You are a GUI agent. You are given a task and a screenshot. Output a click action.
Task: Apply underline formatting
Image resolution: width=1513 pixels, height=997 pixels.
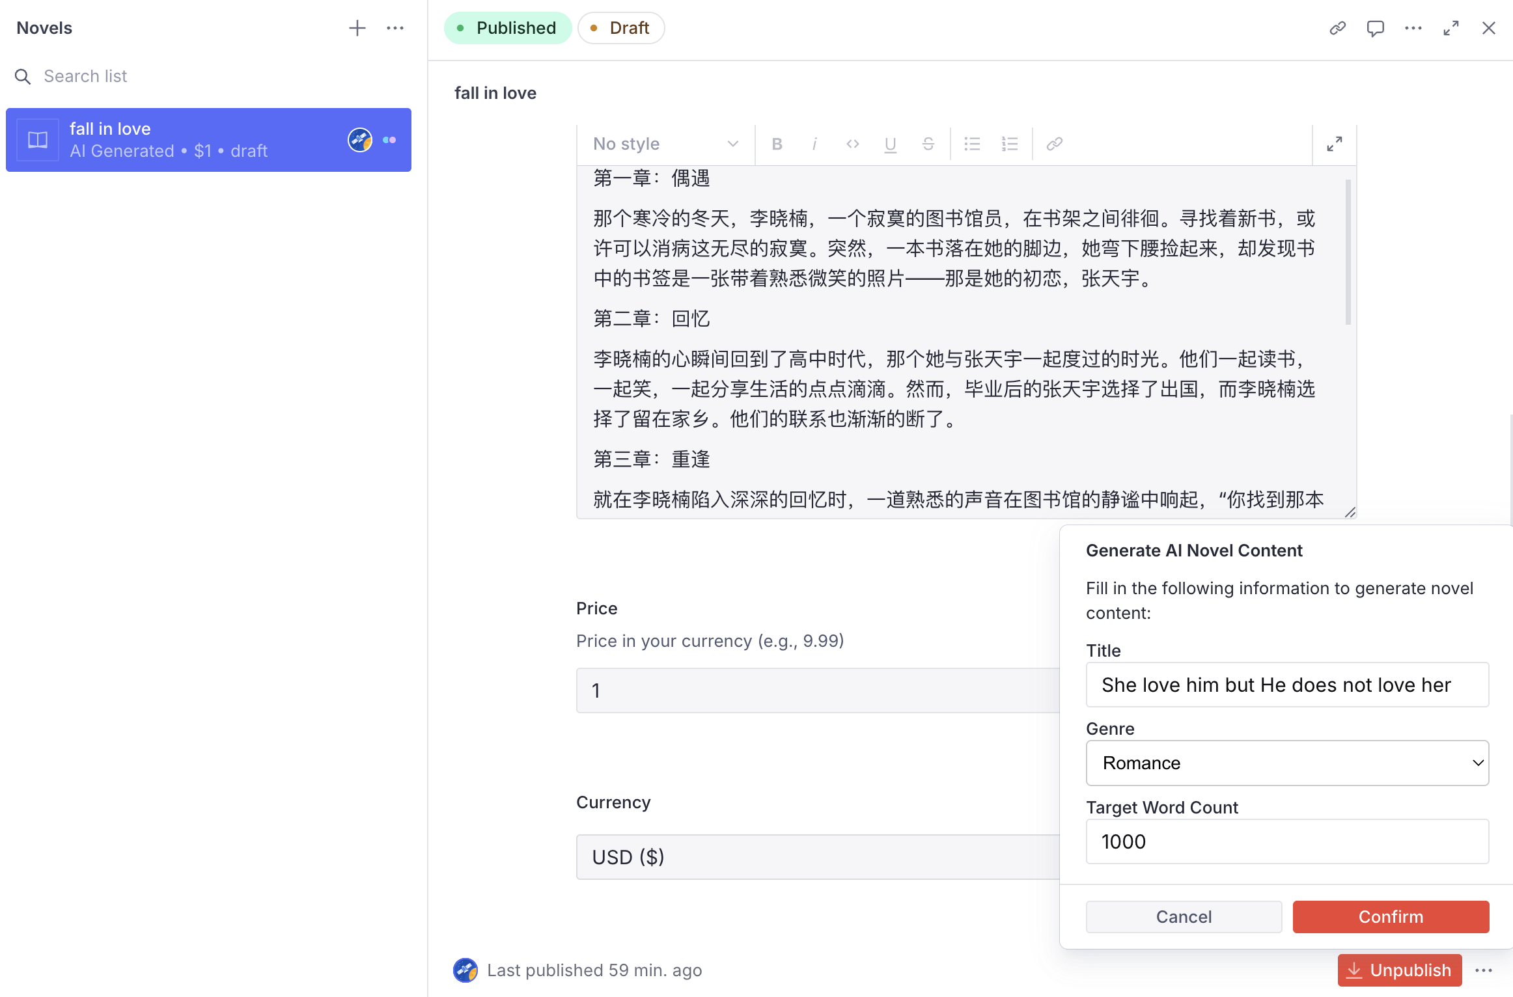coord(890,144)
